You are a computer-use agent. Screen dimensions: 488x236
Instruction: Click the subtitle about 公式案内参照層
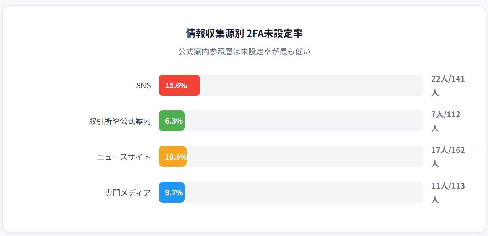[x=244, y=51]
